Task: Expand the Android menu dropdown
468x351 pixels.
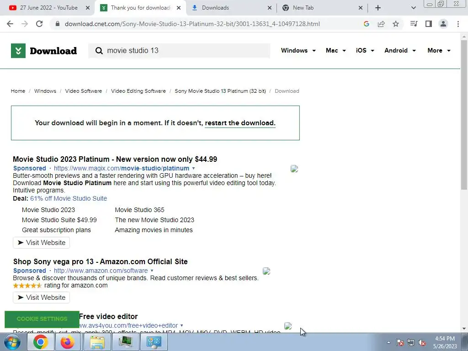Action: (400, 50)
